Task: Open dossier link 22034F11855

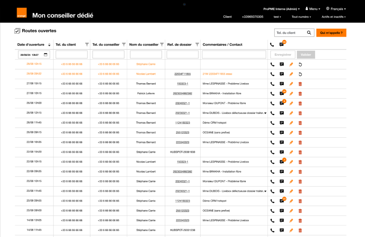Action: coord(182,74)
